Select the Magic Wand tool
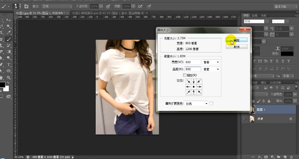299x159 pixels. (x=9, y=26)
